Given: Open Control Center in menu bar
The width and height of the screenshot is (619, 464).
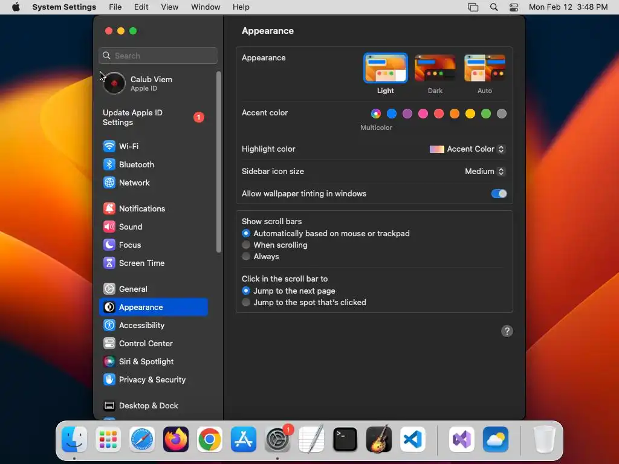Looking at the screenshot, I should 514,7.
